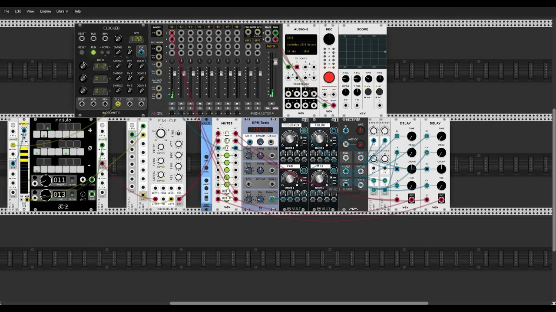Toggle Scope X/Y mode button

point(368,92)
